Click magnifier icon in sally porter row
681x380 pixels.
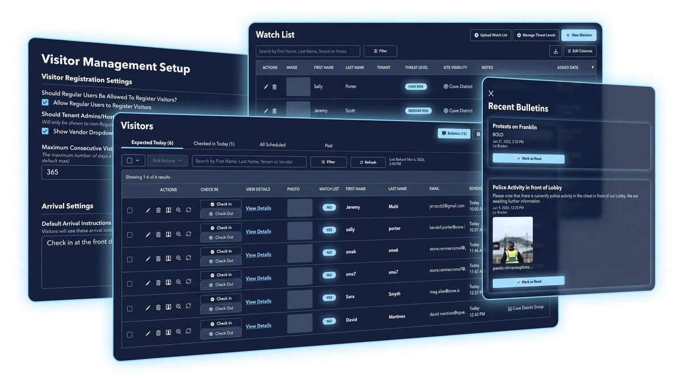(x=178, y=234)
